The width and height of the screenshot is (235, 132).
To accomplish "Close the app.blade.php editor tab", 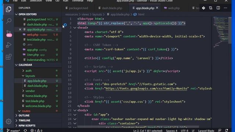I will [157, 8].
